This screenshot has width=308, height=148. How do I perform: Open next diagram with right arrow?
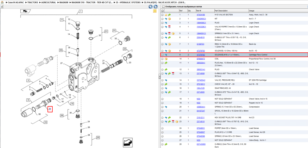(x=155, y=7)
